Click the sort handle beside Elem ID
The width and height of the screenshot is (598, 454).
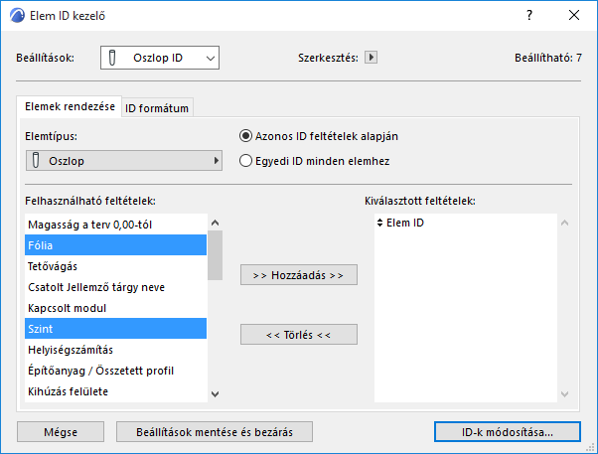tap(379, 224)
